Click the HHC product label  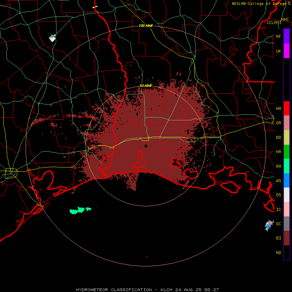pos(285,19)
